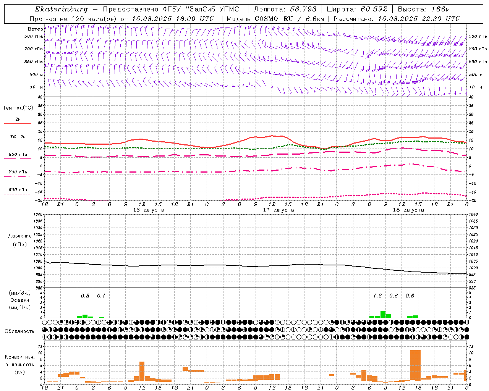The height and width of the screenshot is (391, 489).
Task: Click the '(мм/1ч.)' precipitation unit label
Action: coord(20,307)
